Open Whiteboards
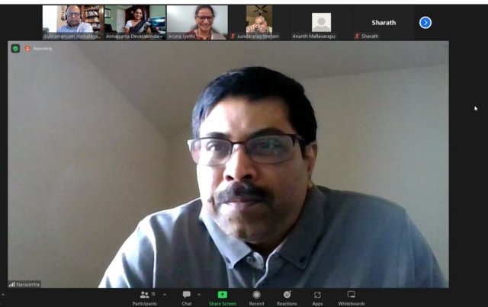This screenshot has width=488, height=307. 352,299
